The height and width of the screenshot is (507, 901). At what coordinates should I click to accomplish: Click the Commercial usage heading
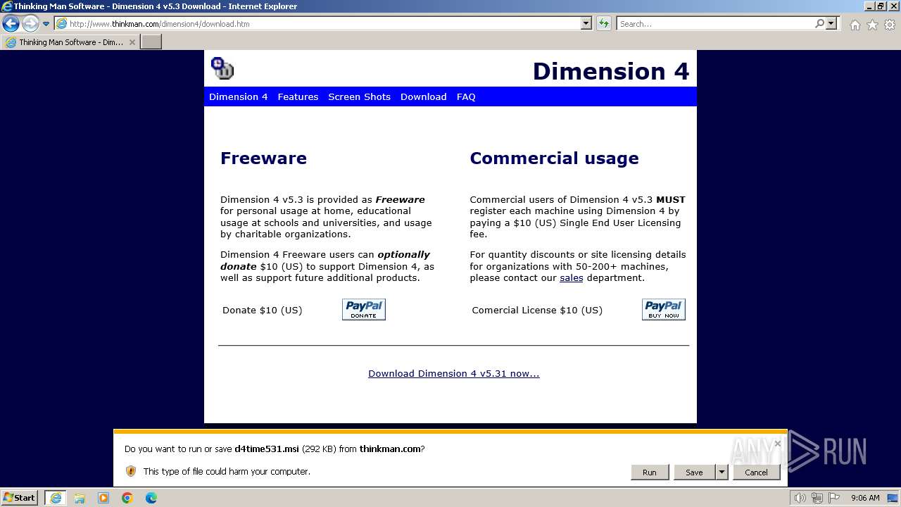point(554,158)
